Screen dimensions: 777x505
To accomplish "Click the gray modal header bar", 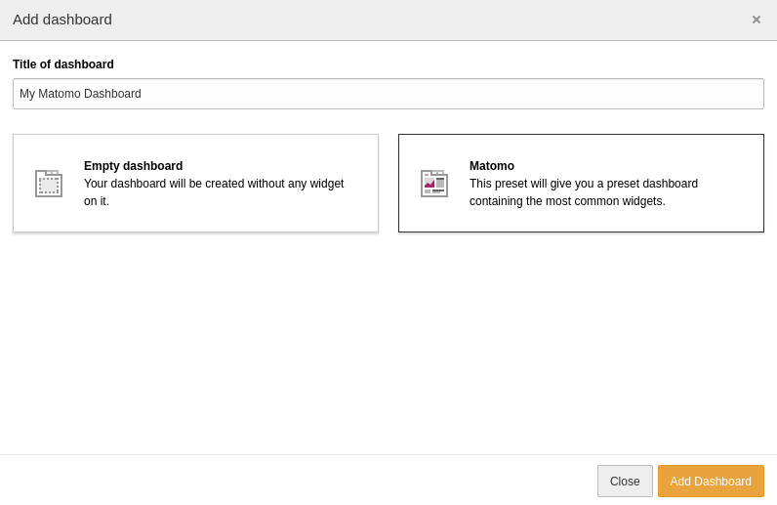I will coord(390,20).
